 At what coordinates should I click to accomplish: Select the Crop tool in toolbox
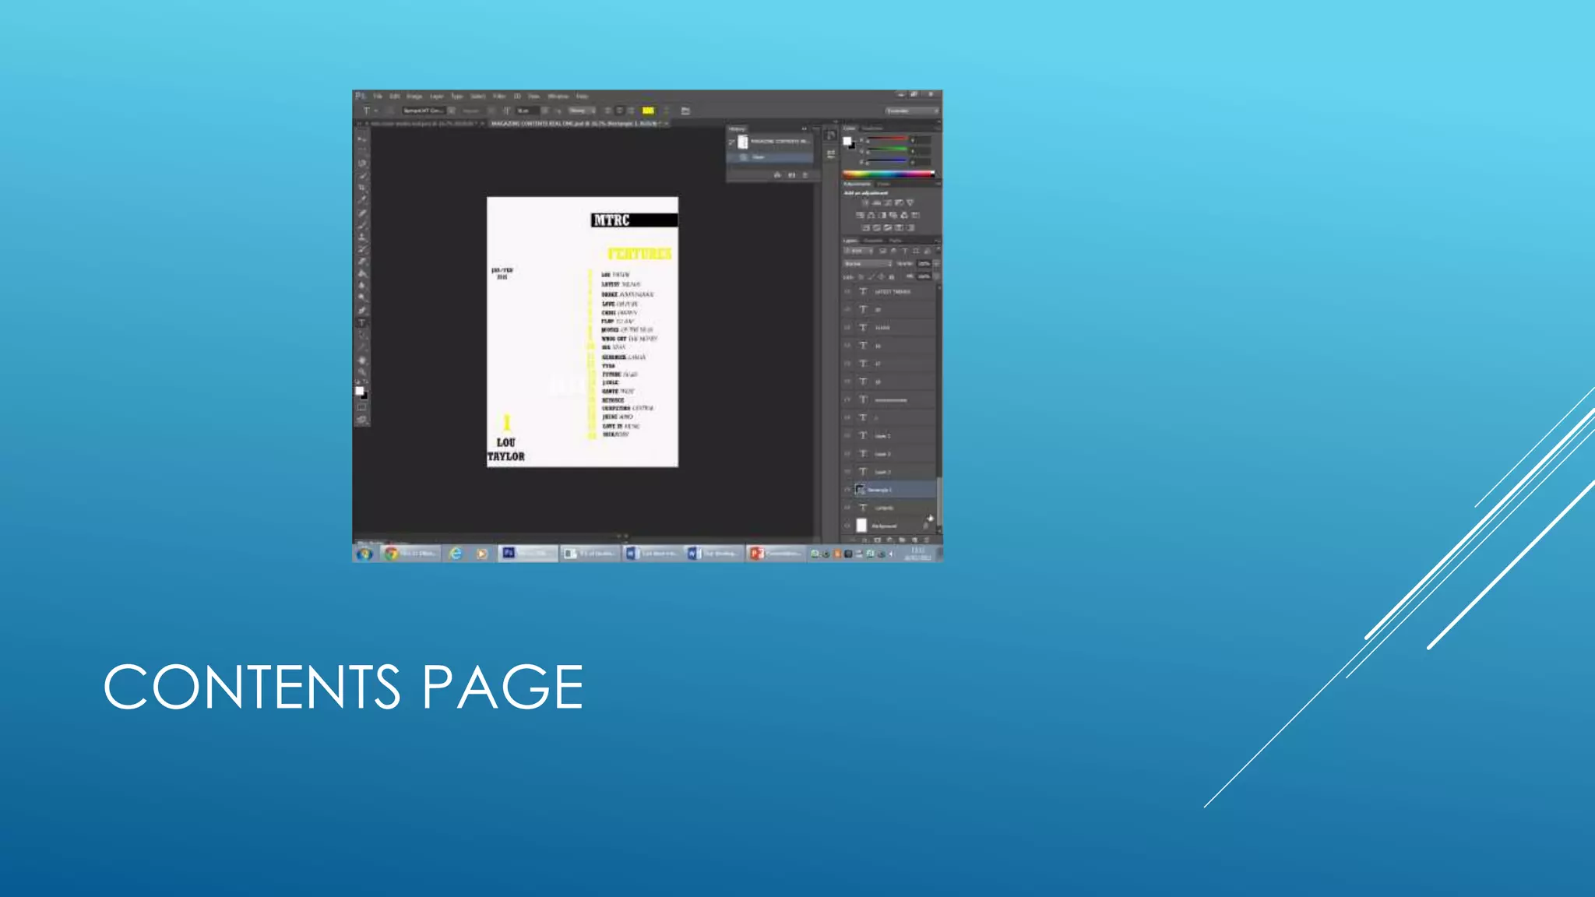(x=362, y=188)
